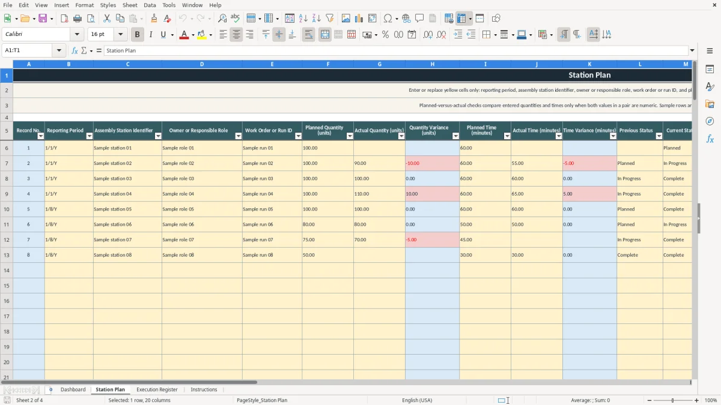721x405 pixels.
Task: Open the Sheet menu
Action: (x=130, y=5)
